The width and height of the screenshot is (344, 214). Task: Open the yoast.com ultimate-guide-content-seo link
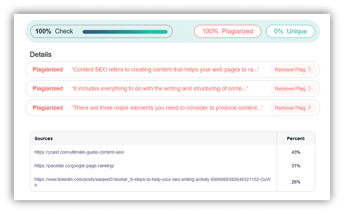(80, 152)
